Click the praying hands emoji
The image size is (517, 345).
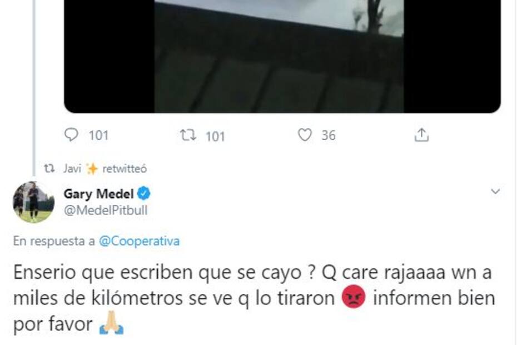pyautogui.click(x=111, y=323)
